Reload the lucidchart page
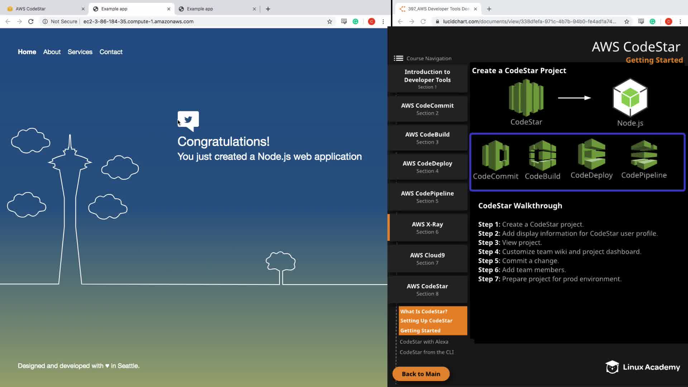 (423, 21)
